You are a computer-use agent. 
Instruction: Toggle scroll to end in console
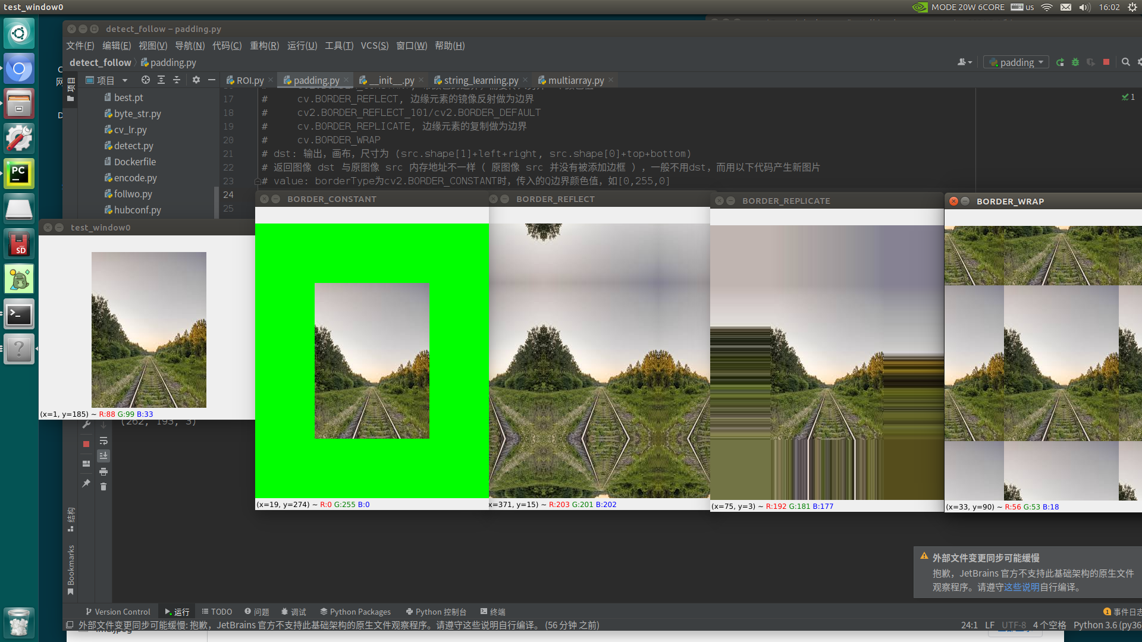(x=103, y=456)
